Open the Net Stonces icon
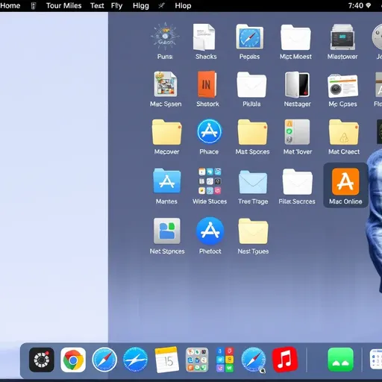Screen dimensions: 382x382 pos(167,231)
